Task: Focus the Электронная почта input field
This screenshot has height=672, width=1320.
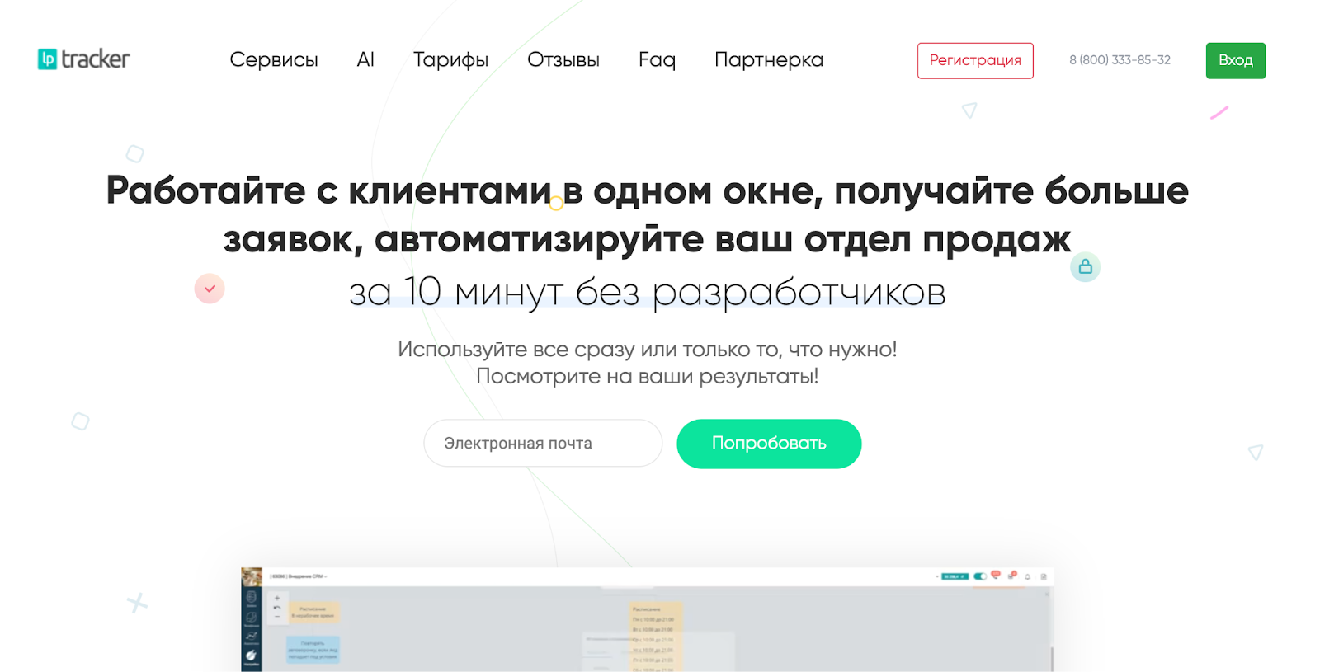Action: click(x=543, y=444)
